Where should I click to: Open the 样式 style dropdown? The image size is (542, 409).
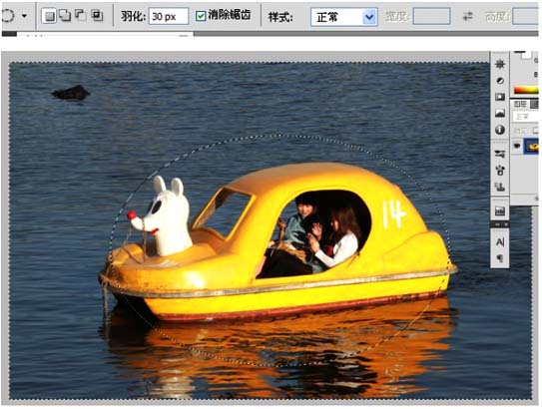point(344,17)
